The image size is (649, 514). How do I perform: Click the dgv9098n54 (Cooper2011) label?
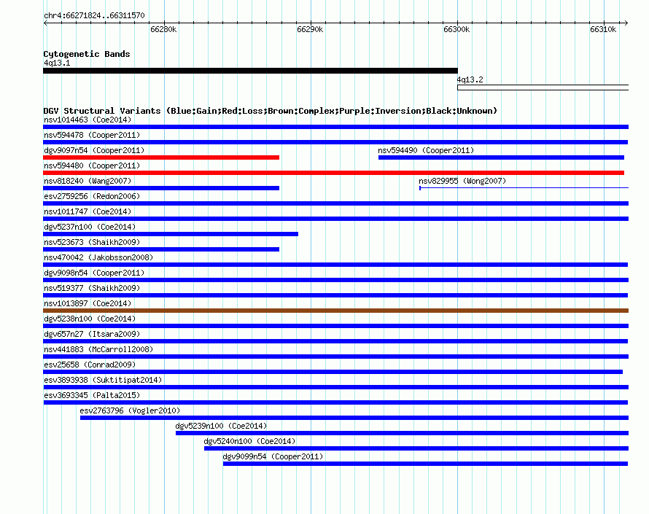pos(94,273)
